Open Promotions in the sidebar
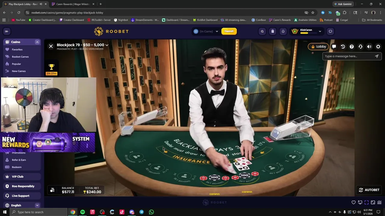 pyautogui.click(x=19, y=153)
